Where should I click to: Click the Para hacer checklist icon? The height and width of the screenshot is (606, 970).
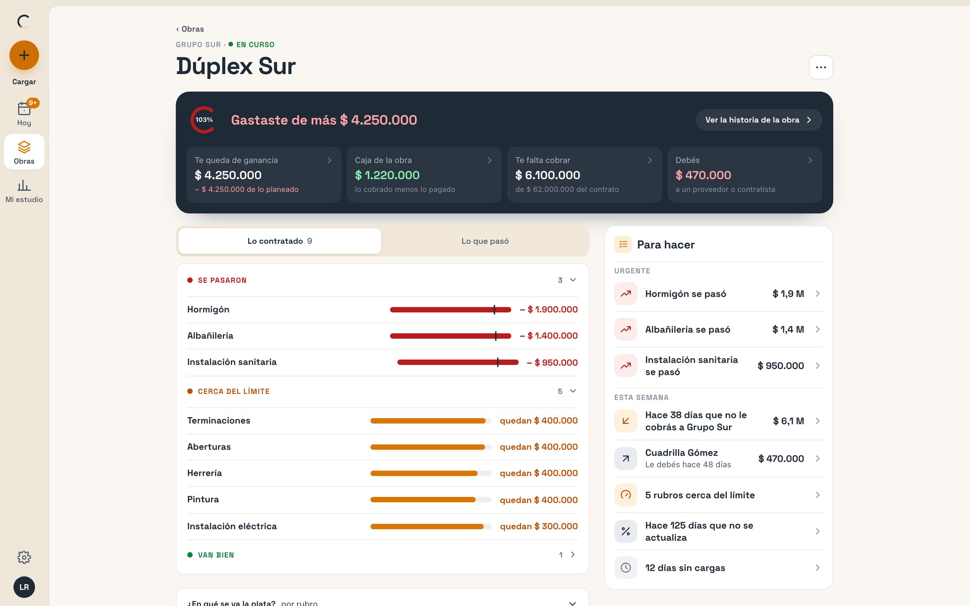pyautogui.click(x=623, y=244)
